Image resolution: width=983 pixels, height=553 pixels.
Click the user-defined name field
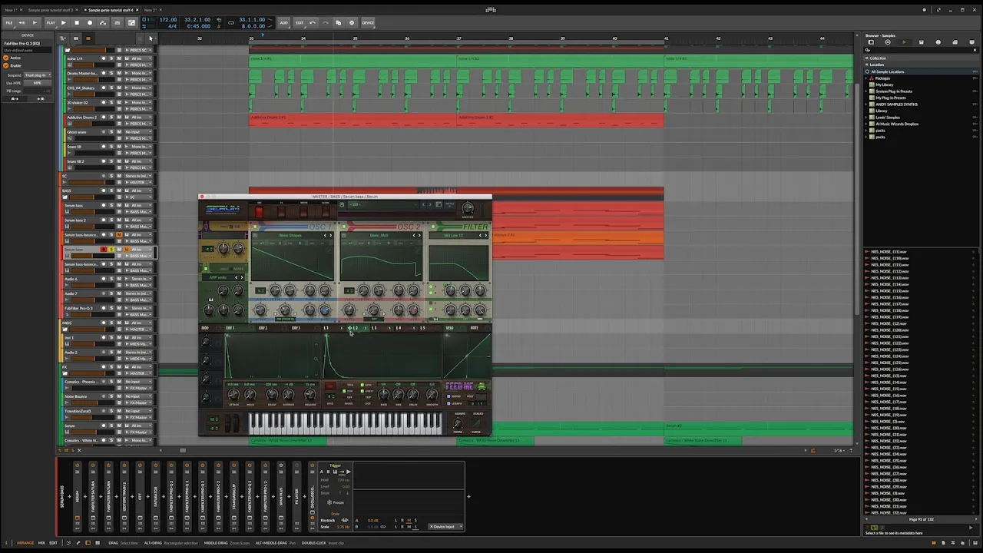tap(28, 50)
